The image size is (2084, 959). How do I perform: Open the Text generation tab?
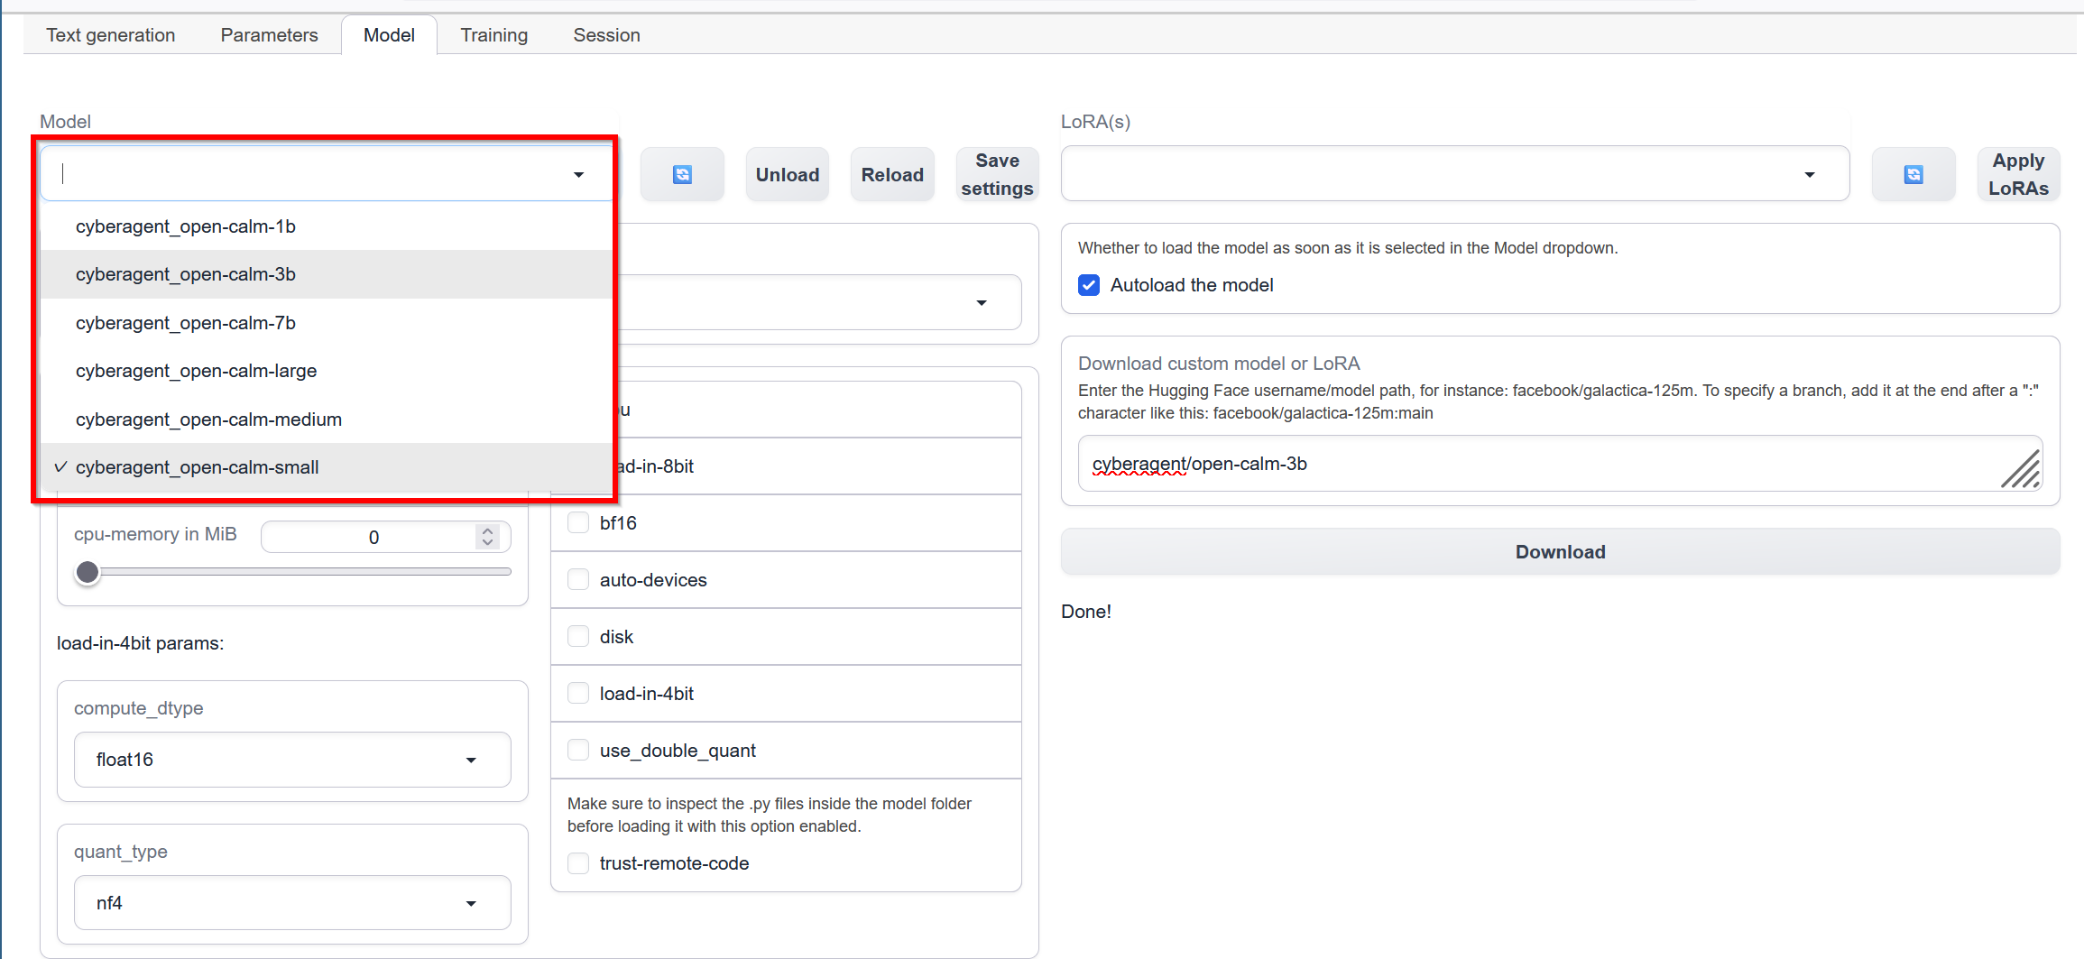coord(111,35)
